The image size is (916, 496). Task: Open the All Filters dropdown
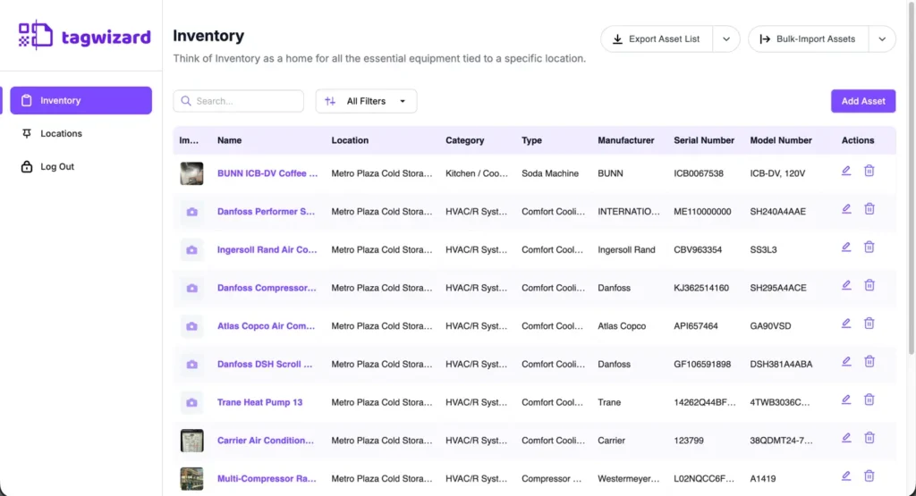tap(366, 101)
